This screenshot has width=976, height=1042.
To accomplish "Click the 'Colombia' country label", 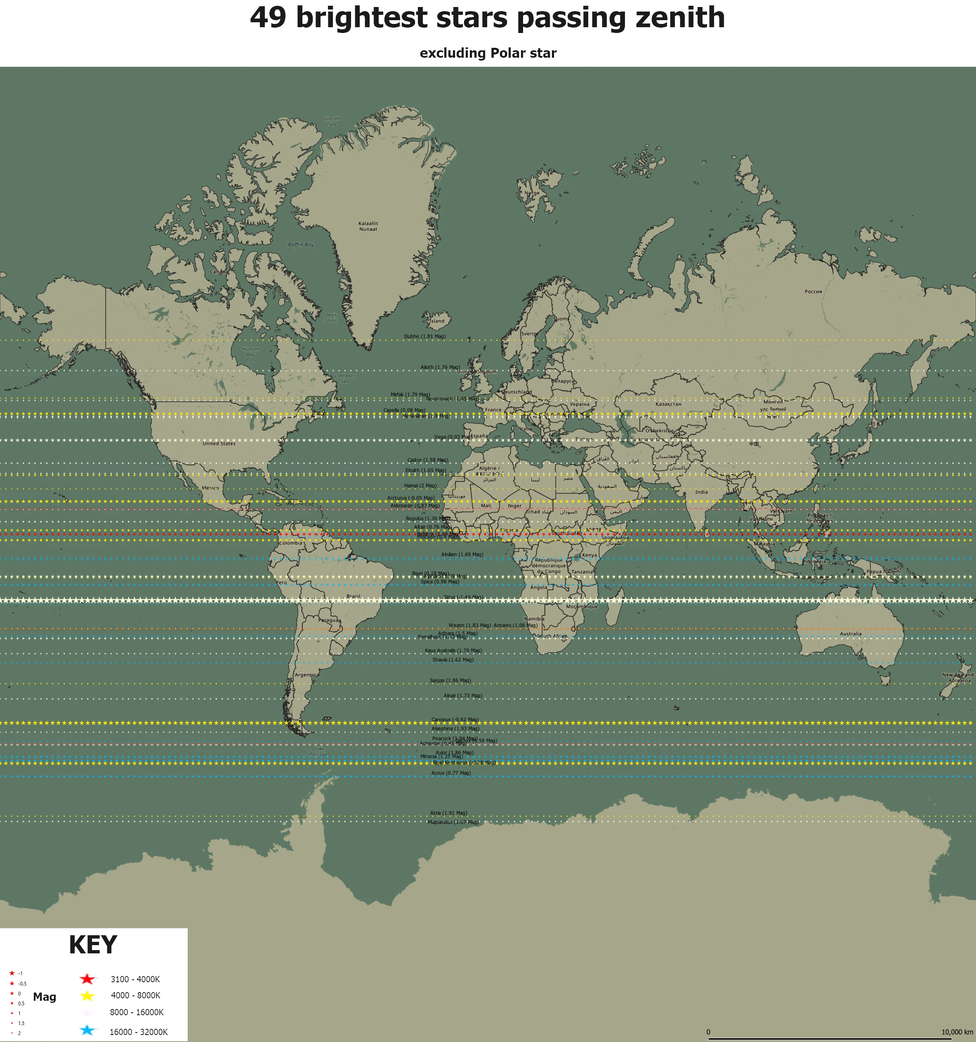I will pos(290,543).
